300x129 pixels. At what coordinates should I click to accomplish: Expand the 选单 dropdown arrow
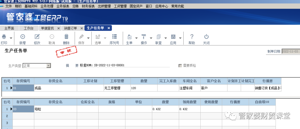point(105,38)
